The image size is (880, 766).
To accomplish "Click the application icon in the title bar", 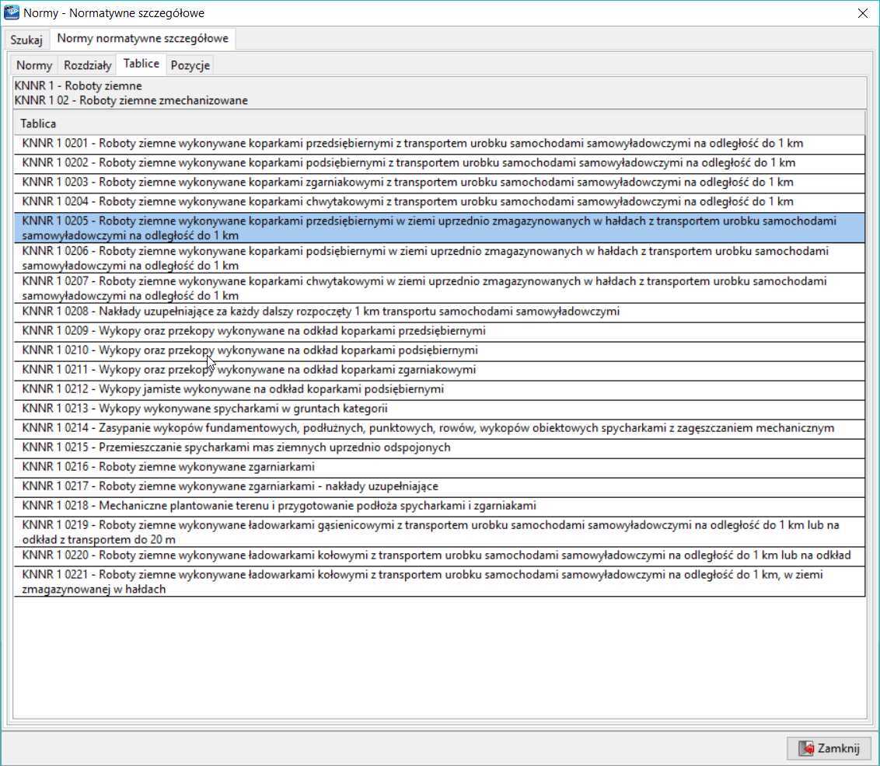I will [12, 13].
